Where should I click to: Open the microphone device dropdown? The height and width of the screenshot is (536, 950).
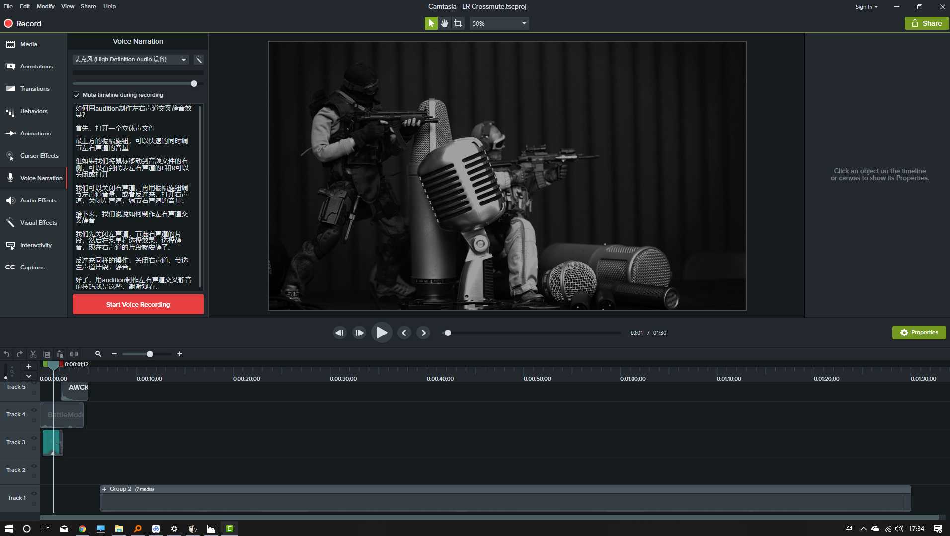pos(131,59)
